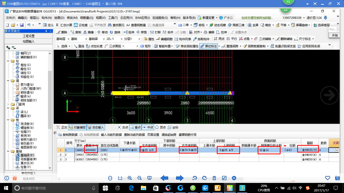Expand the 门窗洞 tree folder

pyautogui.click(x=8, y=104)
